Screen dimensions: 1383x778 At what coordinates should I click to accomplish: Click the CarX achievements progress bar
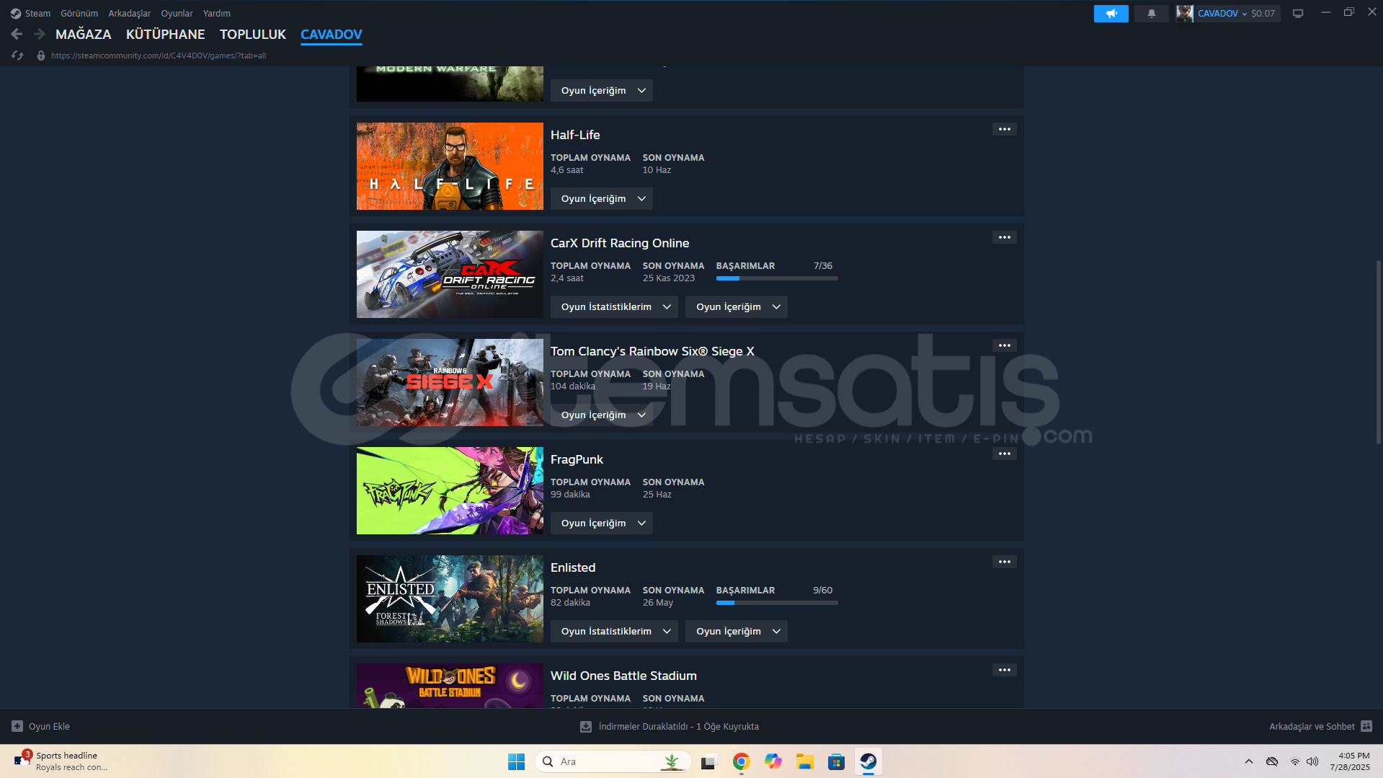tap(777, 278)
